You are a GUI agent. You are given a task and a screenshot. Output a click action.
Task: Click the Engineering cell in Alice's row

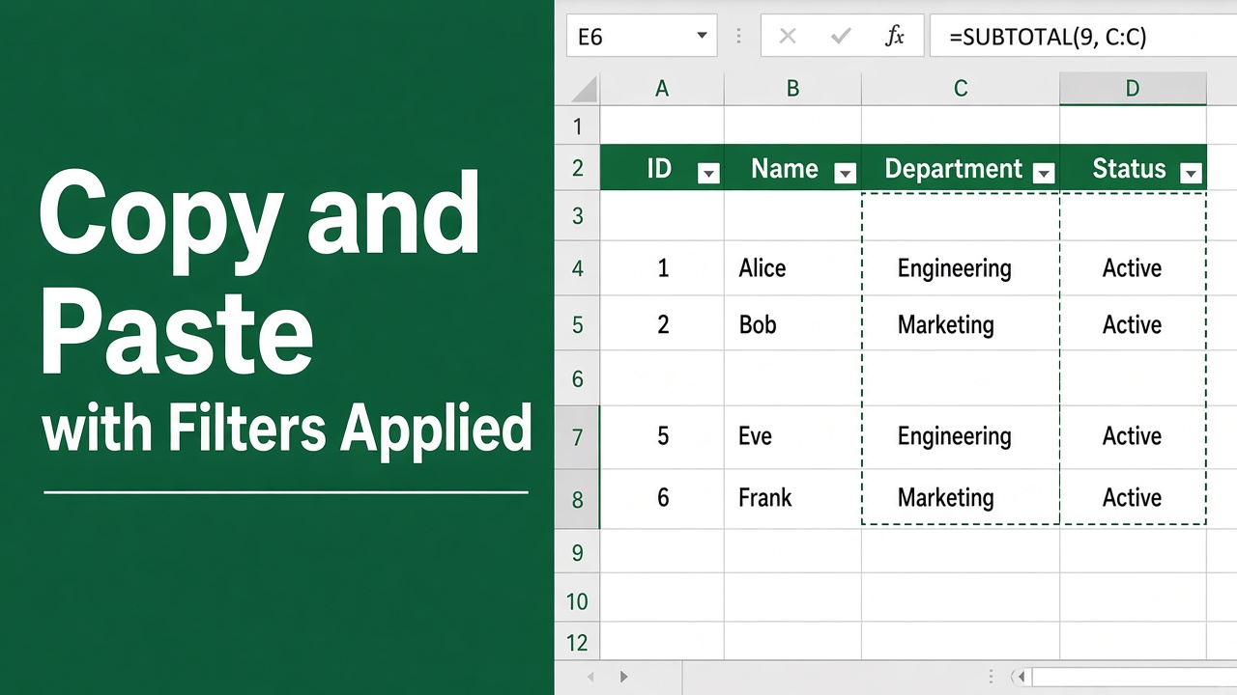961,267
